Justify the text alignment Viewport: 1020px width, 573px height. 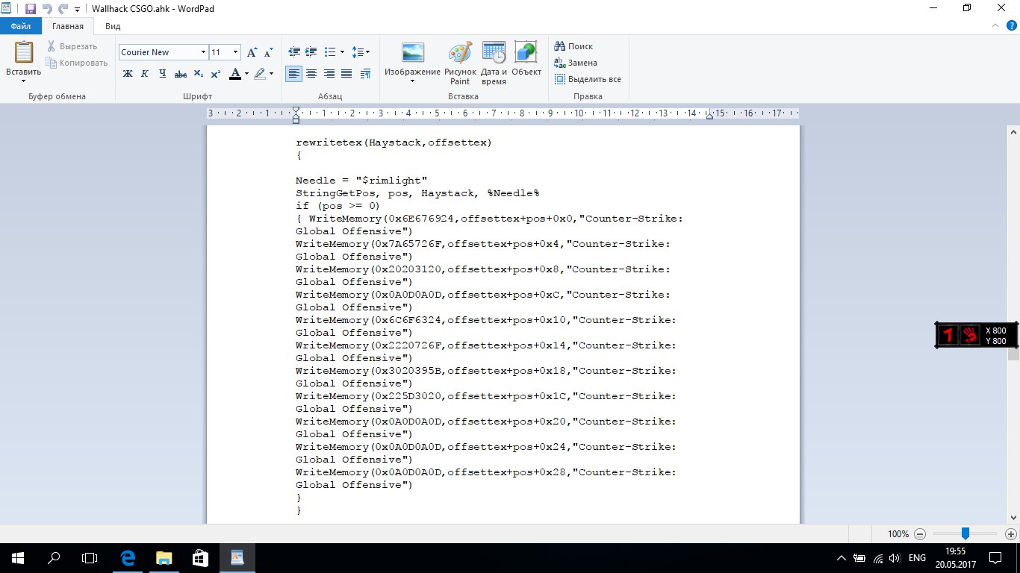coord(346,74)
